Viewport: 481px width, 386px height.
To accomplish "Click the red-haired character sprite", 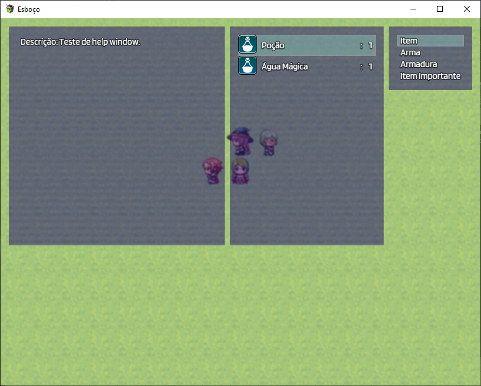I will click(212, 171).
